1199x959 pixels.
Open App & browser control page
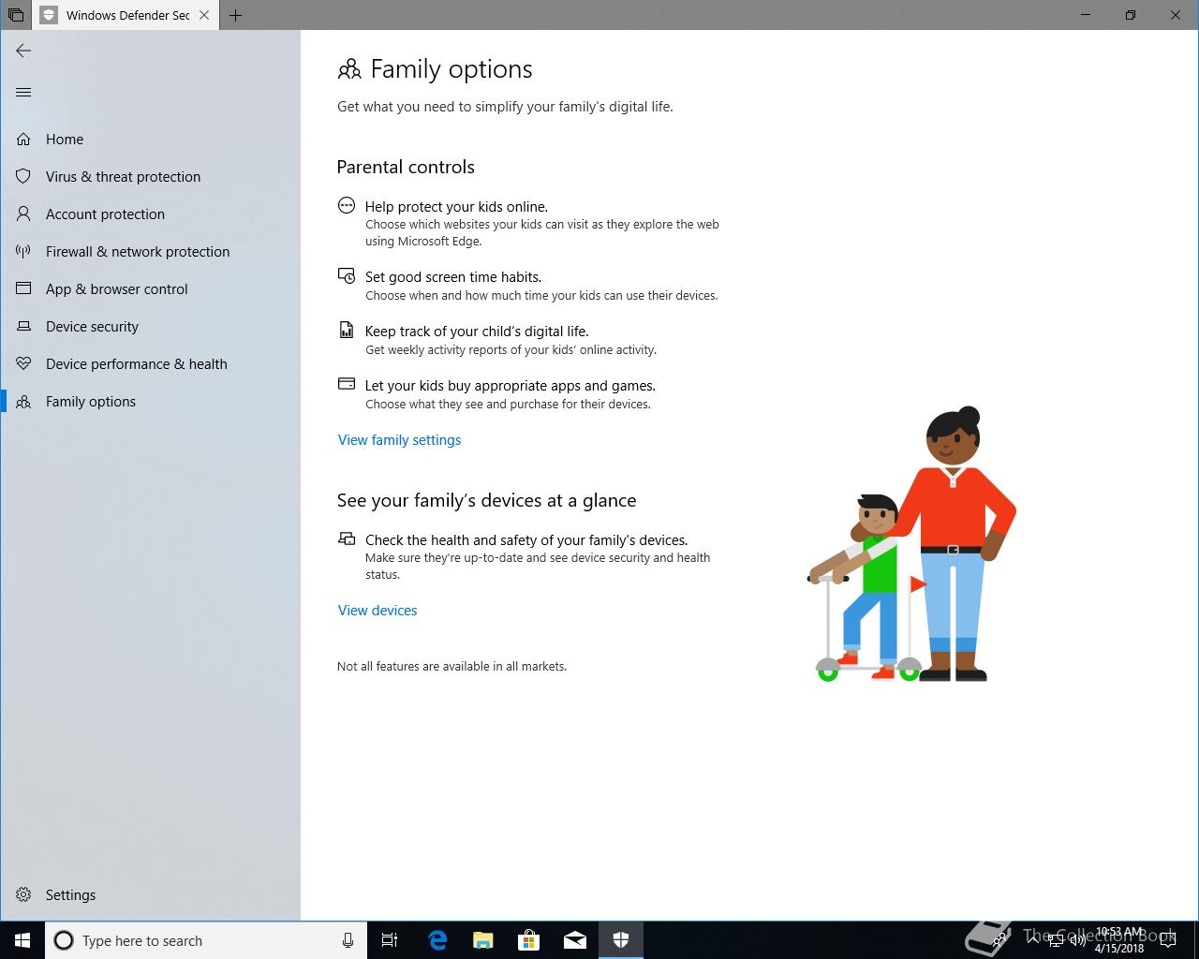[150, 288]
